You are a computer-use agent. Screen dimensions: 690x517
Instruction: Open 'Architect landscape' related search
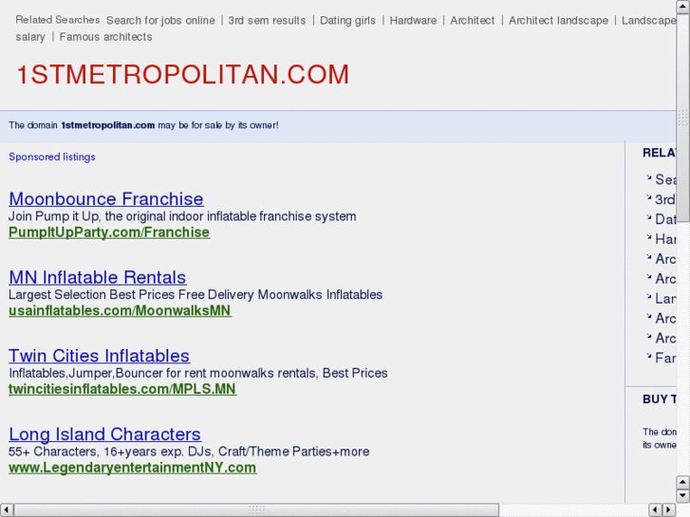[x=558, y=20]
